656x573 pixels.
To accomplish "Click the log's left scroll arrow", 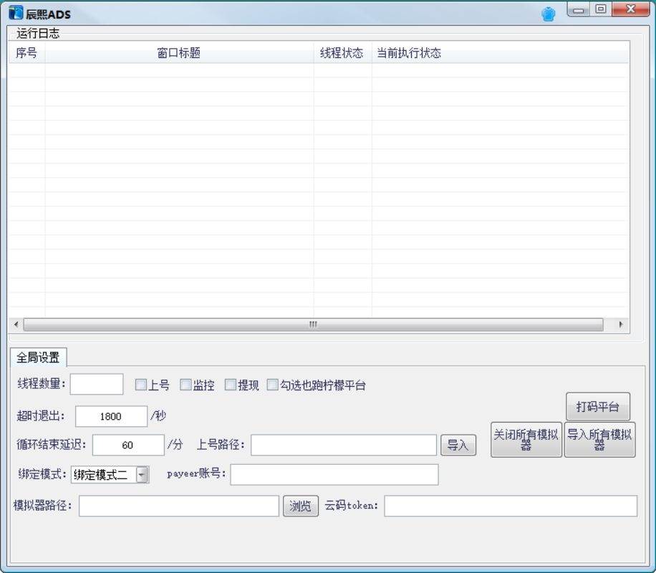I will [x=16, y=324].
